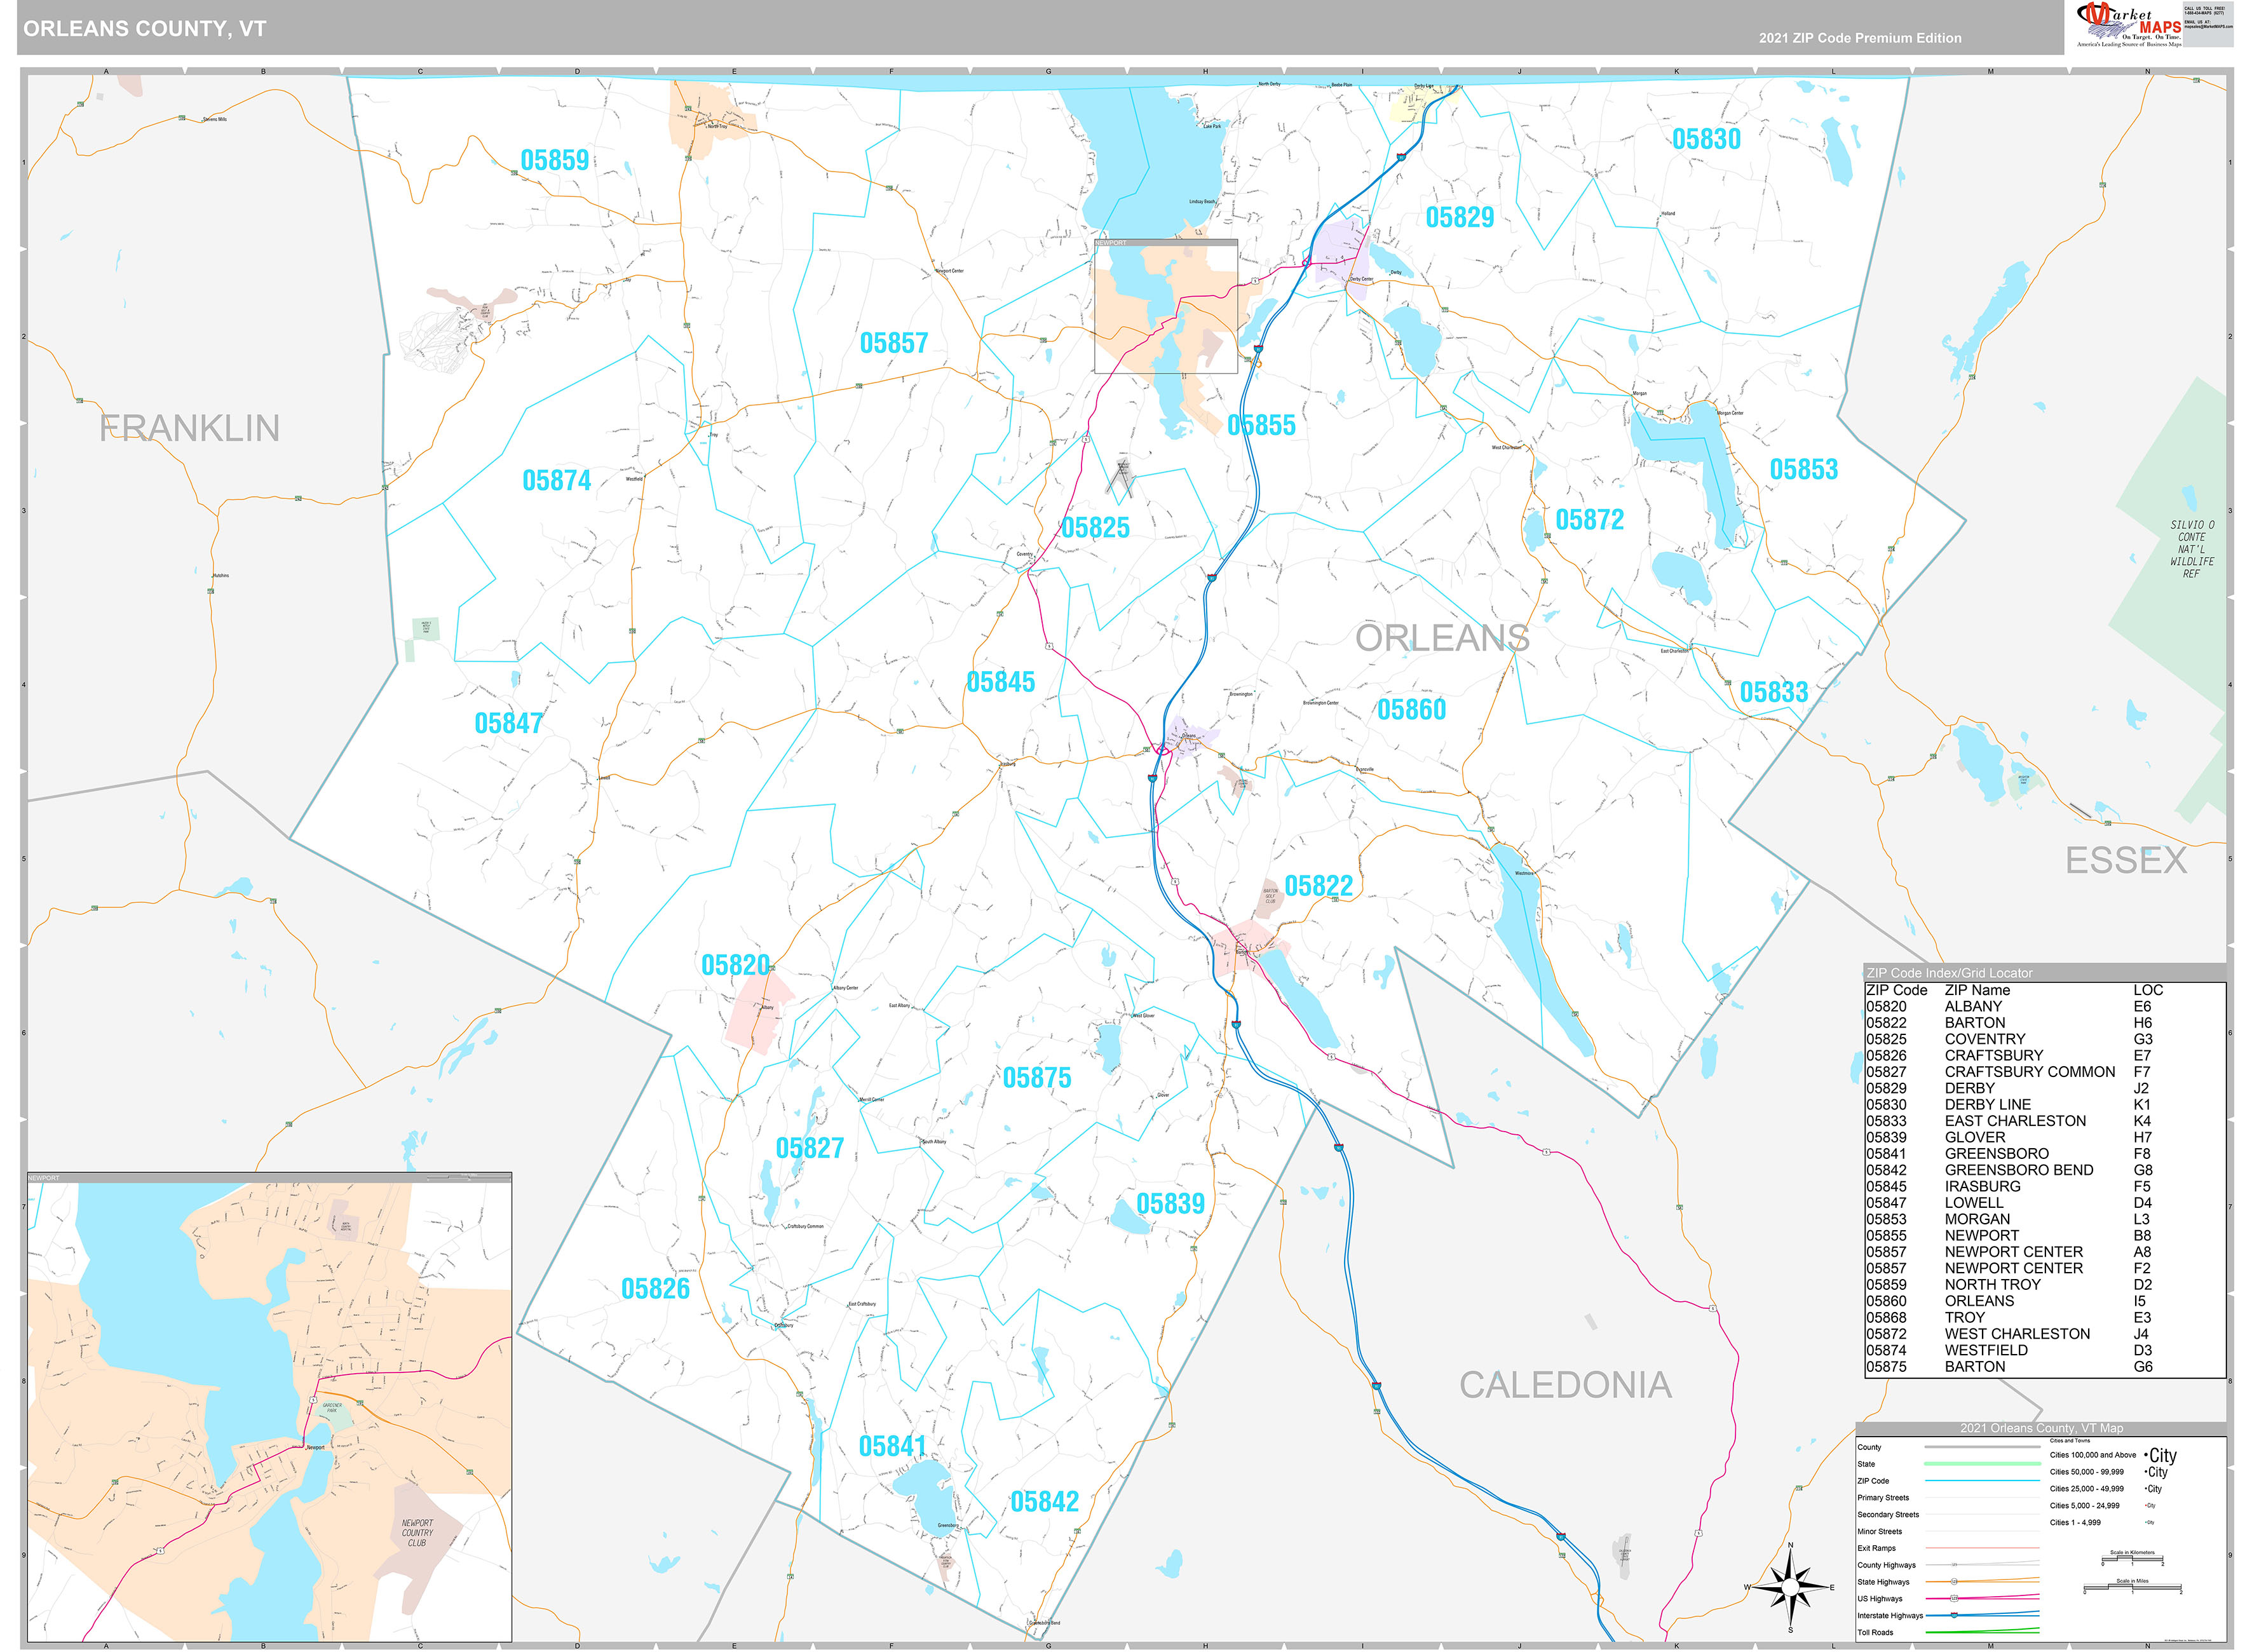Select the 05826 ZIP label on the map
2252x1652 pixels.
(655, 1289)
